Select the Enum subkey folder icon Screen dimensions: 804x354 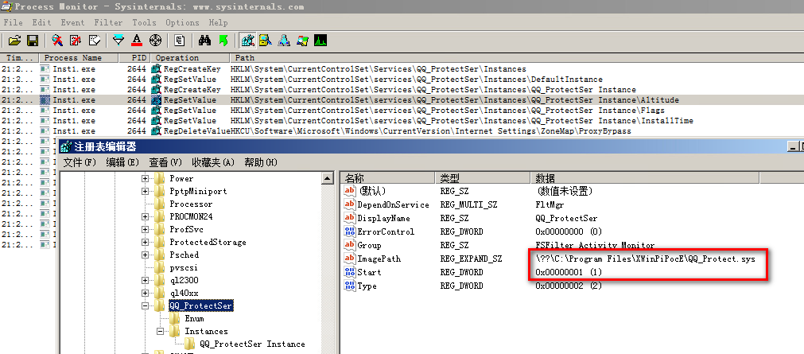tap(176, 318)
